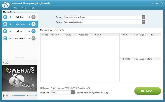Toggle the Remove HD Audio checkbox

pos(42,88)
